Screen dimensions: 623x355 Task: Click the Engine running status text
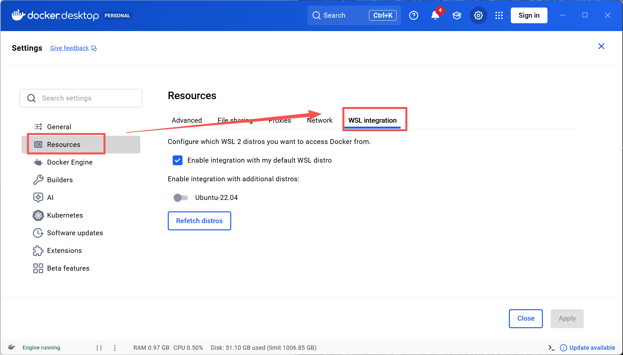[41, 347]
